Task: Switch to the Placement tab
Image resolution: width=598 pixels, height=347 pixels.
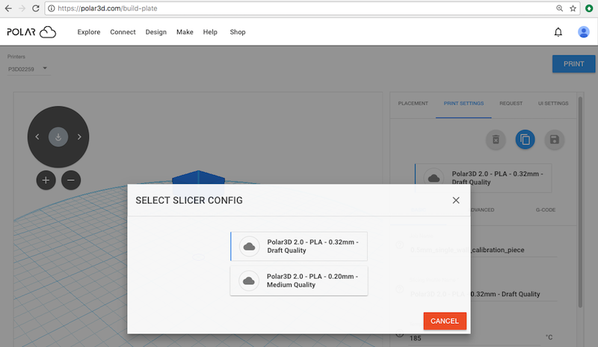Action: click(x=413, y=103)
